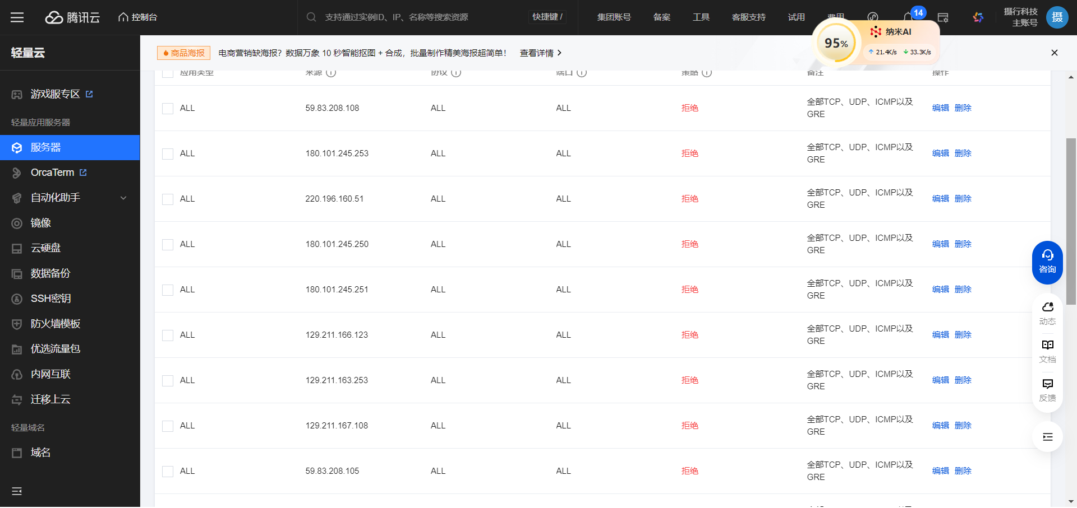Click the search magnifier icon
This screenshot has height=508, width=1077.
tap(311, 17)
